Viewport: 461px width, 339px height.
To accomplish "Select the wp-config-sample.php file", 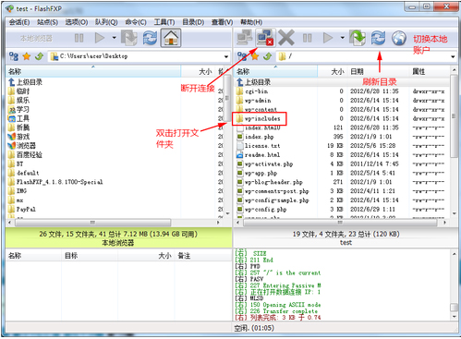I will coord(273,200).
